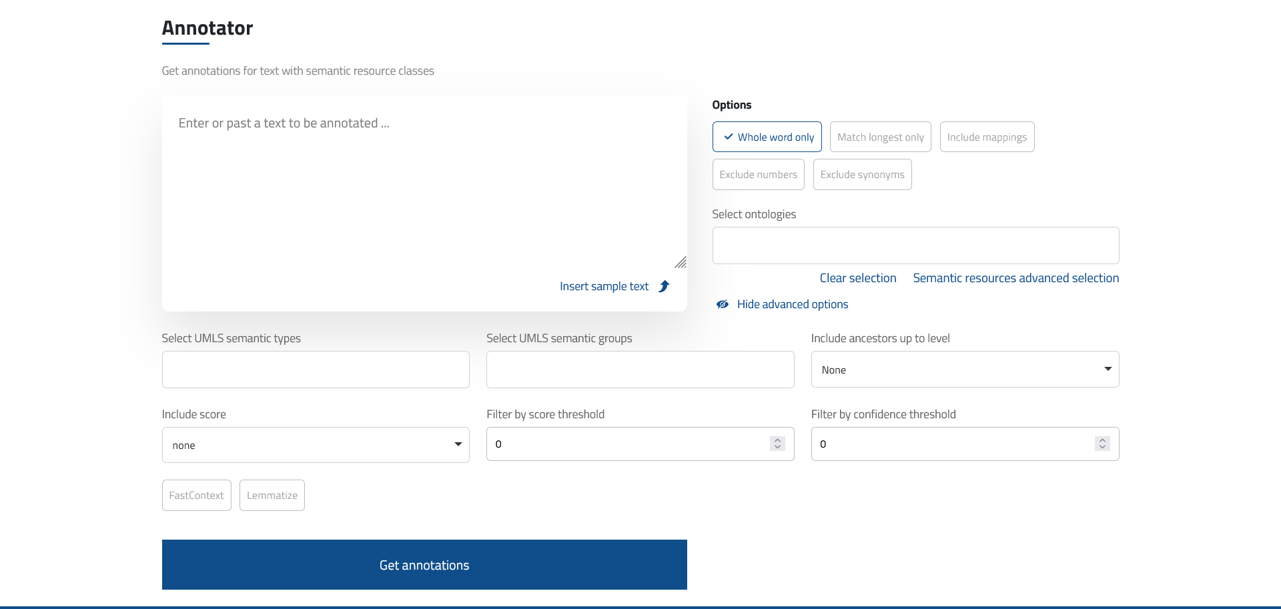Toggle the Exclude synonyms option
The image size is (1281, 609).
coord(862,174)
